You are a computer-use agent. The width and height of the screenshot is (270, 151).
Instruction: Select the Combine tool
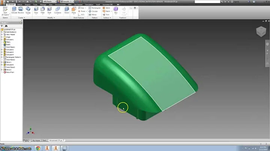(57, 10)
